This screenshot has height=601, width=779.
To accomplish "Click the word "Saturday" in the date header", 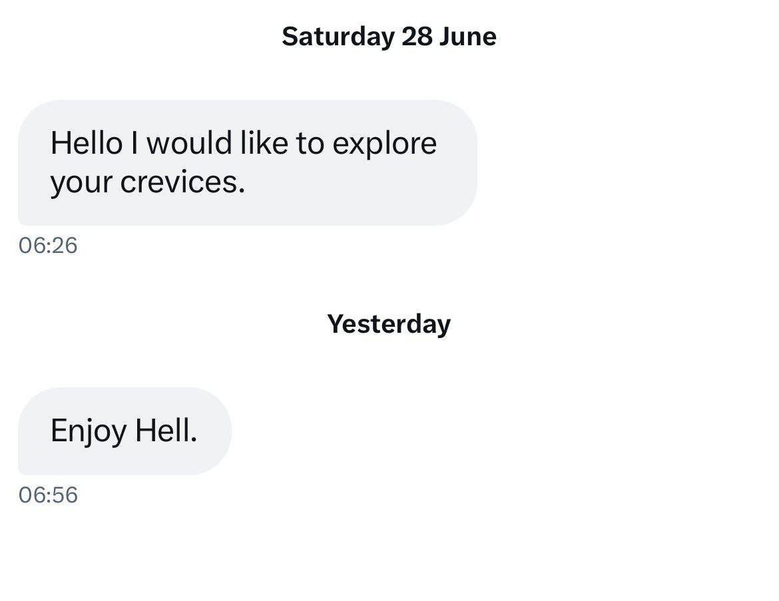I will [338, 37].
